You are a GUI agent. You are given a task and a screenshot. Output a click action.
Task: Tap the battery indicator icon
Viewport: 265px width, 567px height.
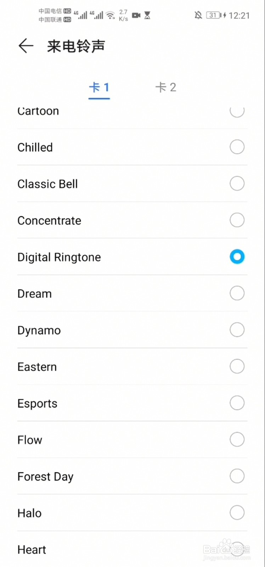pyautogui.click(x=216, y=15)
